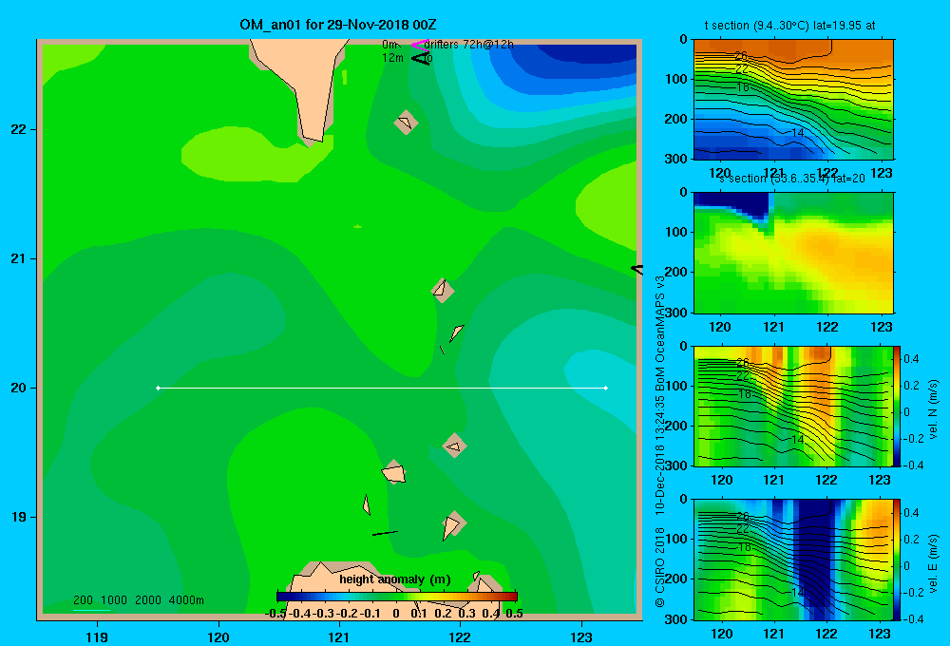Screen dimensions: 950x646
Task: Select the east endpoint diamond of the white section line
Action: pyautogui.click(x=606, y=388)
